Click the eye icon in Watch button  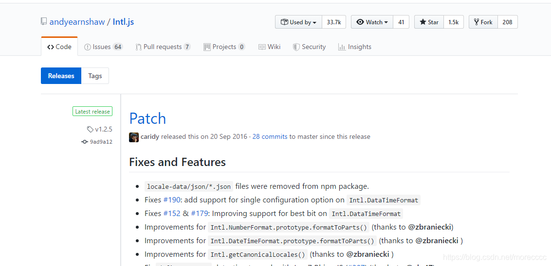[360, 22]
